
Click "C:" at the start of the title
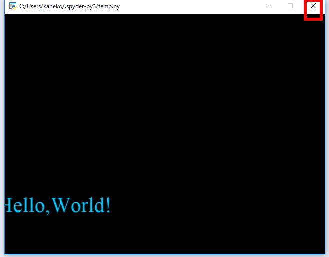pyautogui.click(x=22, y=6)
